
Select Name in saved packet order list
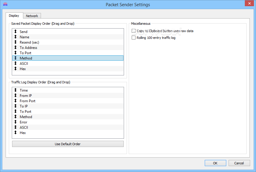pyautogui.click(x=68, y=37)
